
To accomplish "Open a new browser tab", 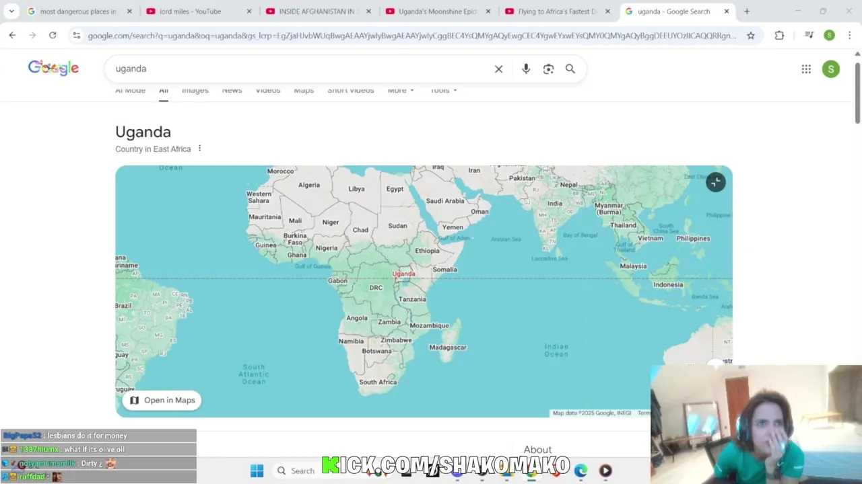I will pos(747,11).
